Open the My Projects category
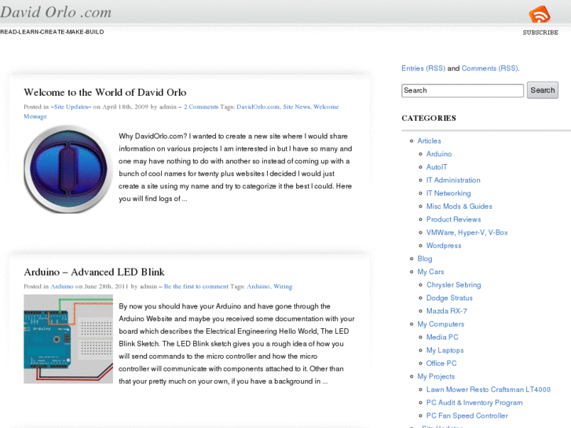 (436, 376)
